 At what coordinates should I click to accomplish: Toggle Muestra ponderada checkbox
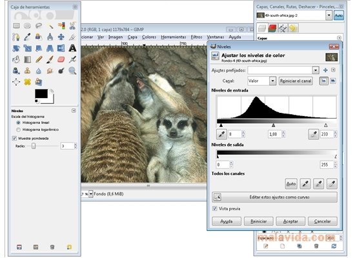coord(14,138)
